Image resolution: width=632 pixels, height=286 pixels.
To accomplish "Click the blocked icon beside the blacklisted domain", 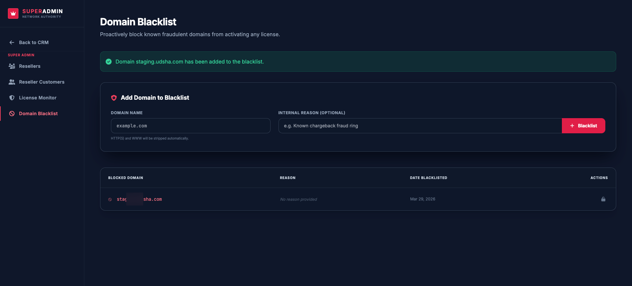I will click(110, 199).
